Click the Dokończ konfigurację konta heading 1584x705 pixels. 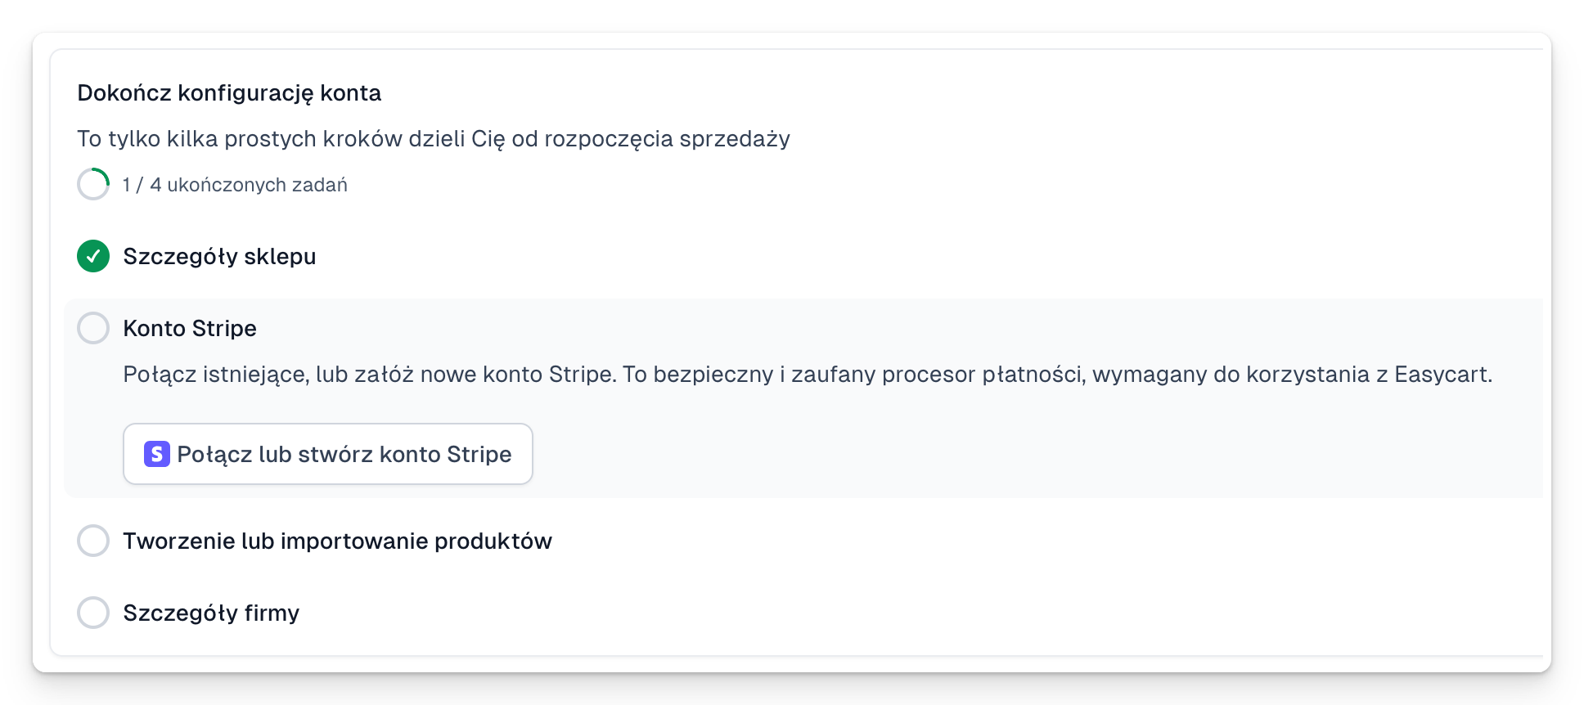point(229,93)
